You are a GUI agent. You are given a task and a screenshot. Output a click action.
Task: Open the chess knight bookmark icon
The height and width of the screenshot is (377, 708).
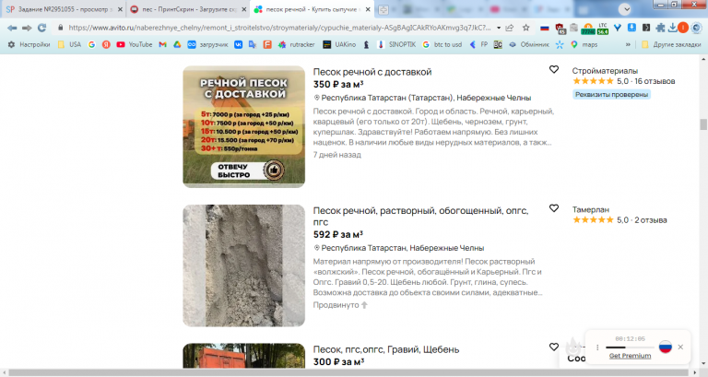click(x=366, y=44)
